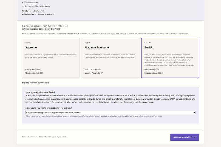221x147 pixels.
Task: Click the Create my composition button
Action: [x=185, y=137]
